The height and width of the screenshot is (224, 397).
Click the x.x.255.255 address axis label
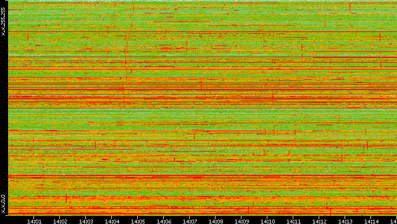[x=3, y=22]
